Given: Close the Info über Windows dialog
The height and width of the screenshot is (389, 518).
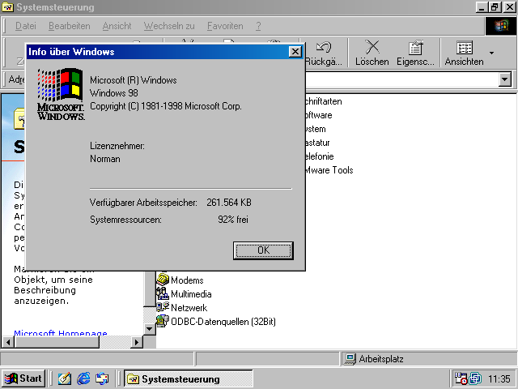Looking at the screenshot, I should click(295, 52).
